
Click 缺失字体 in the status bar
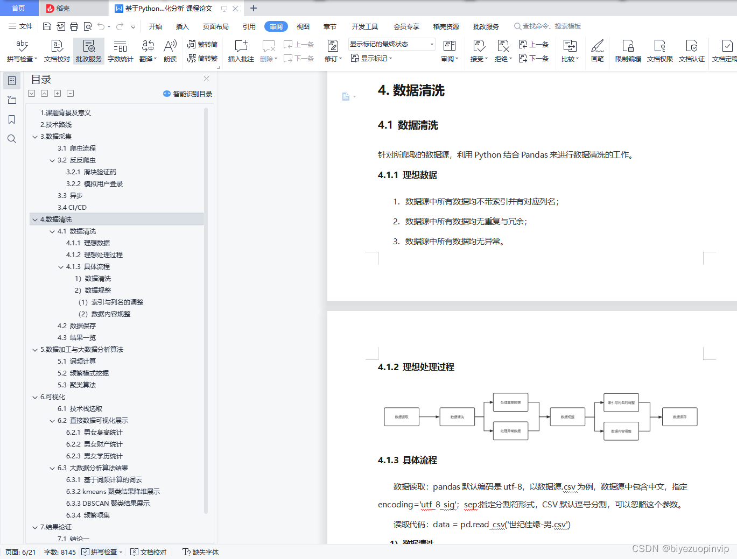(x=201, y=552)
